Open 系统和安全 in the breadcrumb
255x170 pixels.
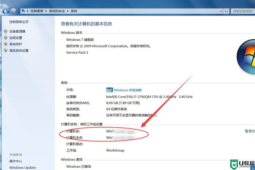(57, 11)
